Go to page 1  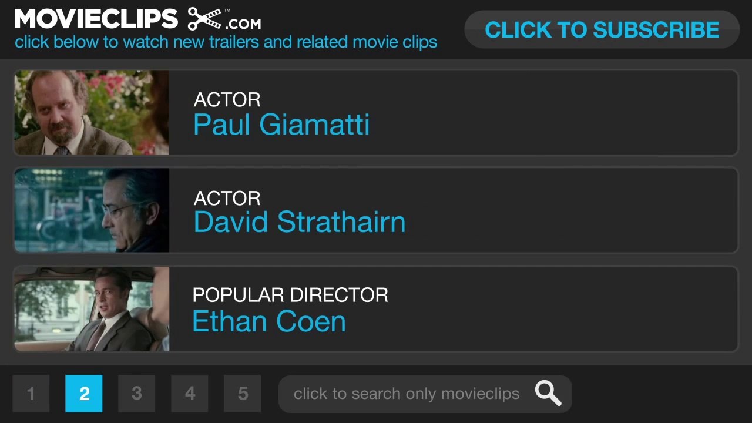31,394
